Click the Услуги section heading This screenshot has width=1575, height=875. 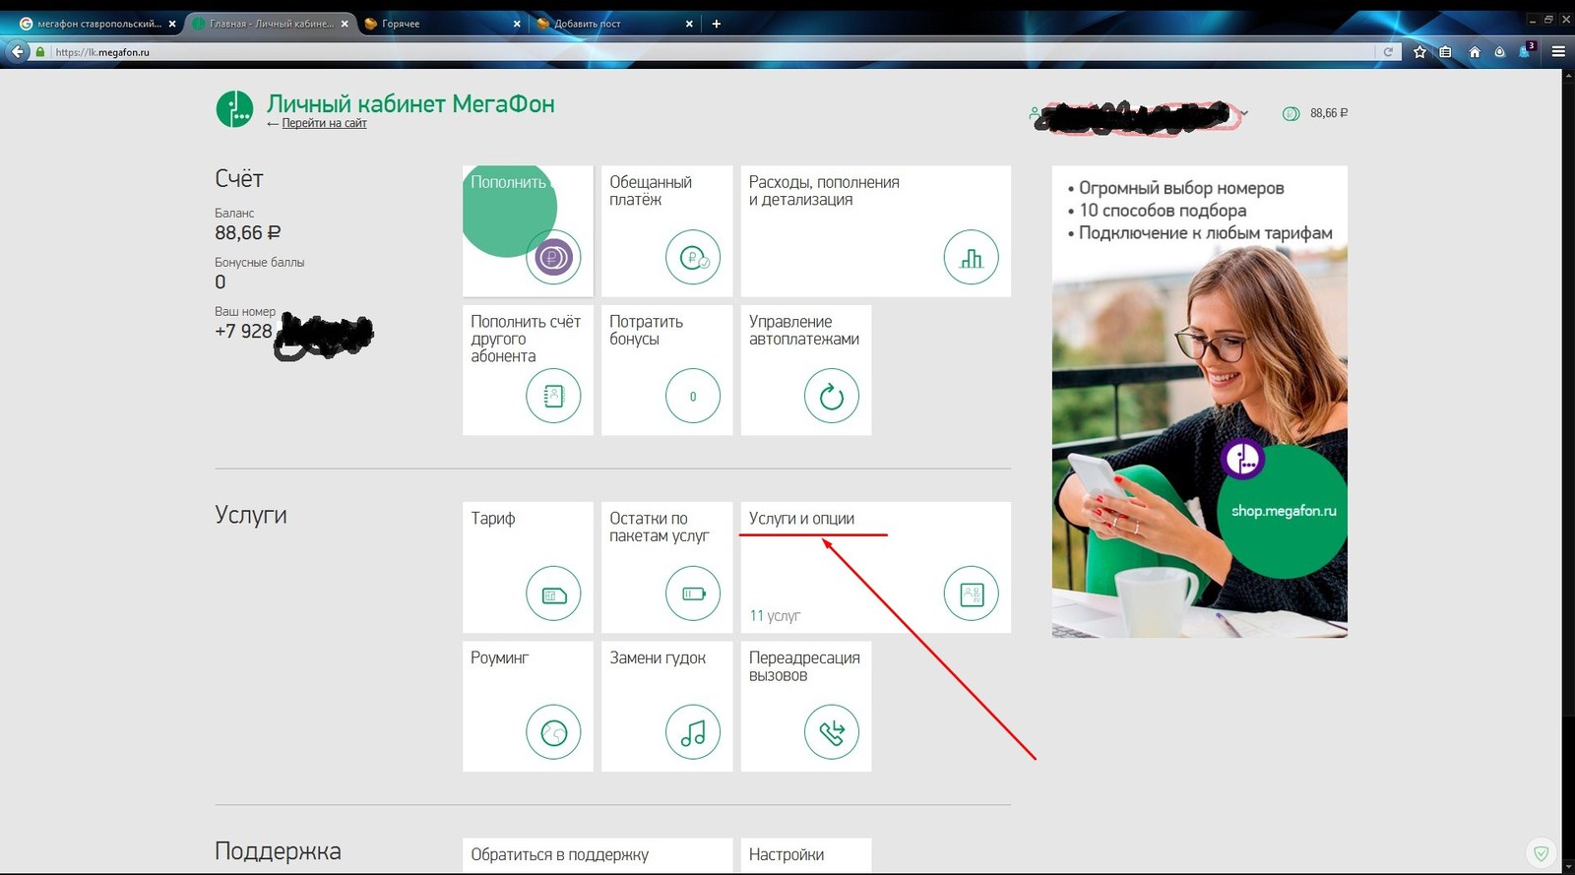click(251, 515)
